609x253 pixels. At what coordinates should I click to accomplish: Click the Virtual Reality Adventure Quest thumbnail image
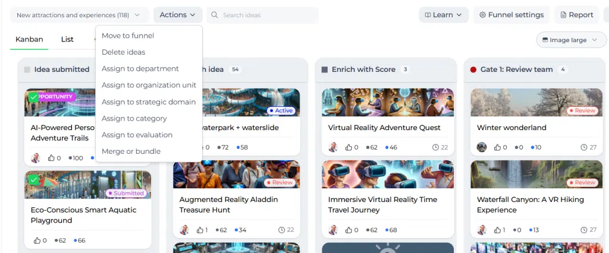point(388,102)
